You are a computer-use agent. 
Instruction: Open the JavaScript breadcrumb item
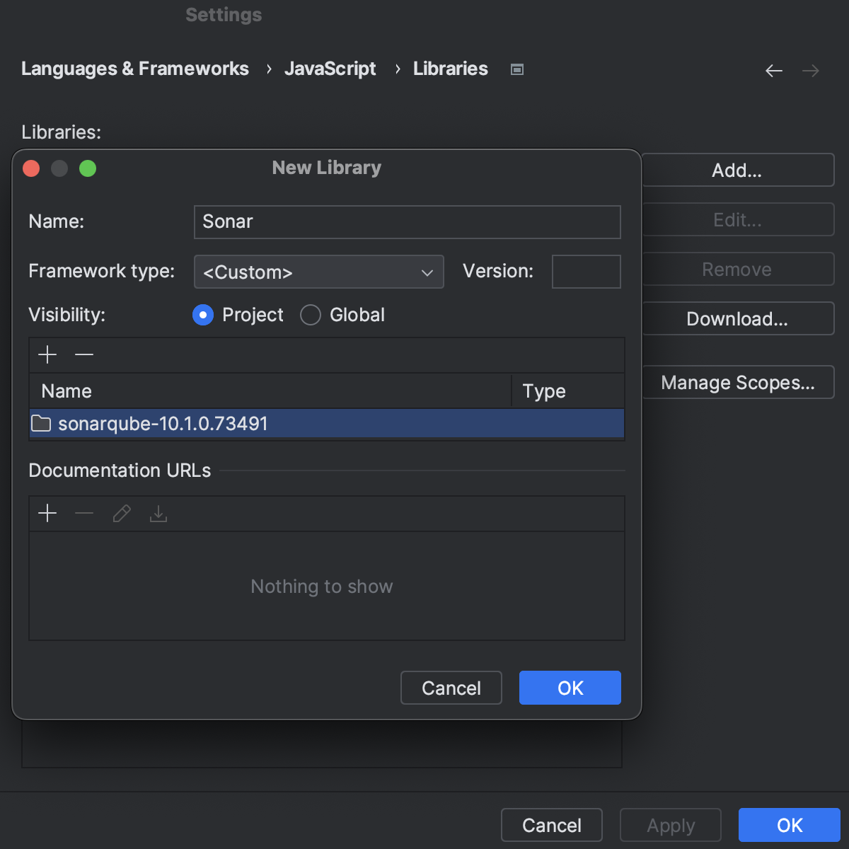330,69
